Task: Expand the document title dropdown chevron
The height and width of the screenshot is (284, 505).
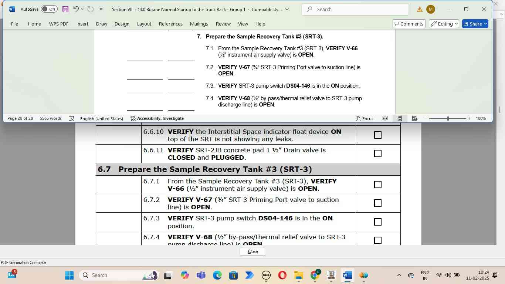Action: 287,9
